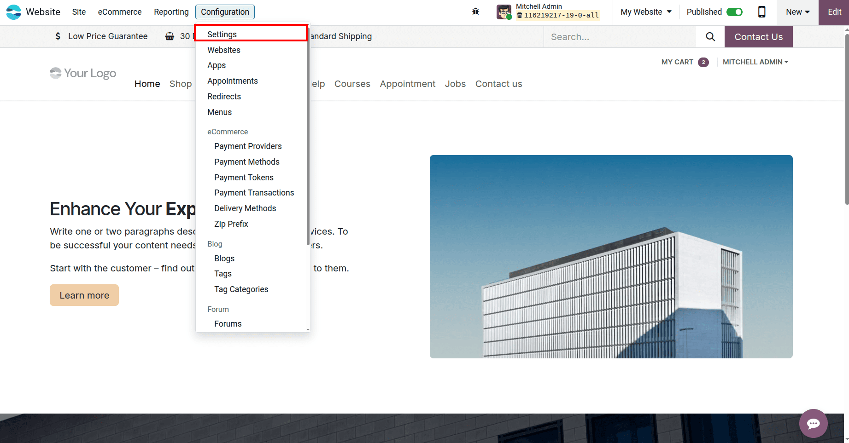849x443 pixels.
Task: Open the Reporting menu
Action: [171, 12]
